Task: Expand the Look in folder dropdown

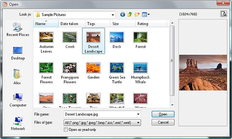Action: click(x=112, y=15)
